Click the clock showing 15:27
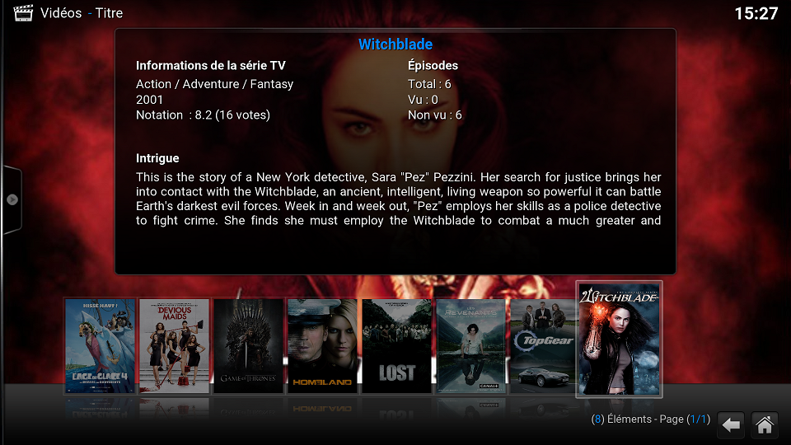Viewport: 791px width, 445px height. tap(756, 14)
